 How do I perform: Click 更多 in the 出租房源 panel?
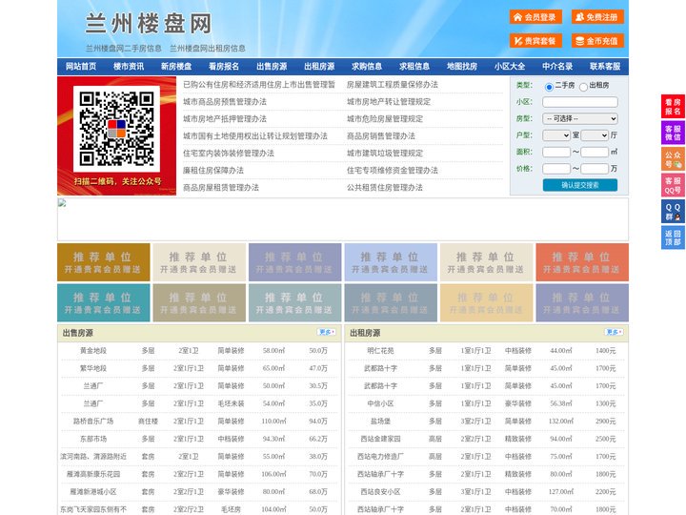click(x=614, y=333)
